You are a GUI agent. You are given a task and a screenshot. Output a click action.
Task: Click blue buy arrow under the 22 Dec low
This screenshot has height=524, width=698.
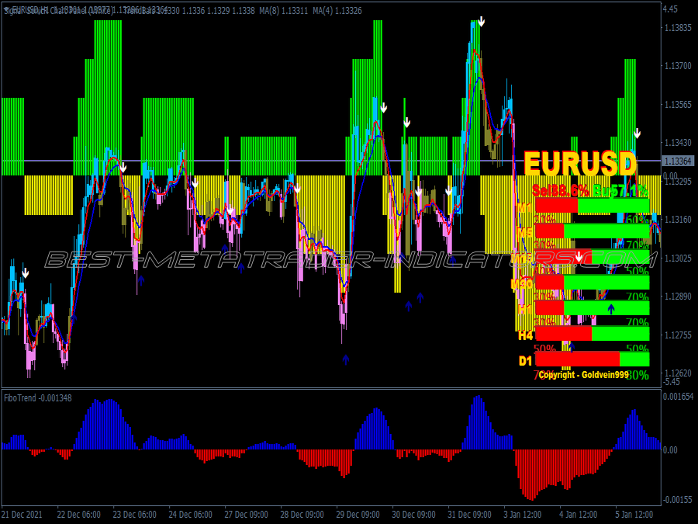[74, 318]
